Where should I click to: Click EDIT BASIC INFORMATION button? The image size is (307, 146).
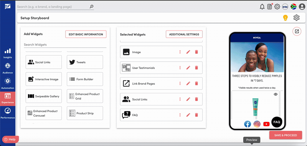tap(86, 34)
